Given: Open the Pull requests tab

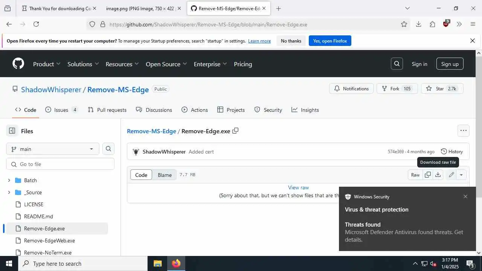Looking at the screenshot, I should [x=107, y=110].
